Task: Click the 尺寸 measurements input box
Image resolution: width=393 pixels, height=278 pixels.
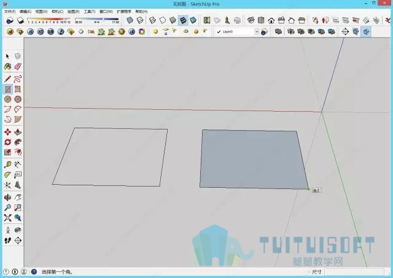Action: (x=354, y=272)
